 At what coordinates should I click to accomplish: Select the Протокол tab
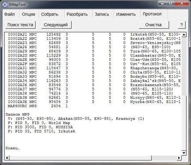[152, 14]
